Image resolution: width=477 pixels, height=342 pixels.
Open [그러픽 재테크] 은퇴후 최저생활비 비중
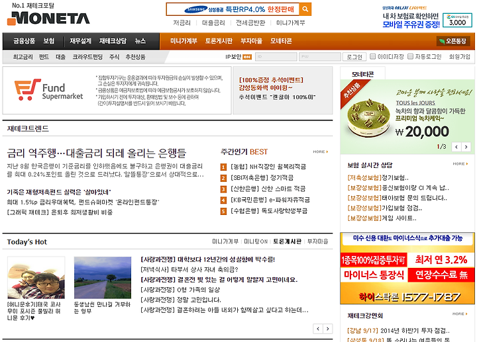(60, 212)
